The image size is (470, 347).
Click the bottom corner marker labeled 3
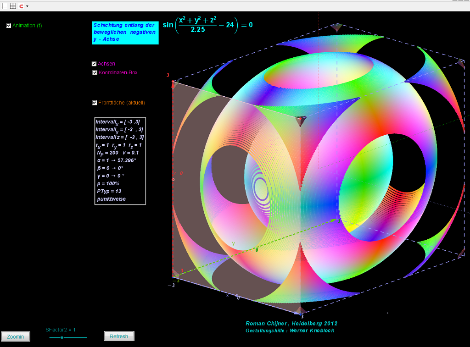click(300, 310)
